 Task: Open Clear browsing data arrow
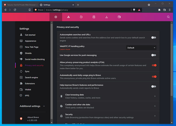point(155,96)
